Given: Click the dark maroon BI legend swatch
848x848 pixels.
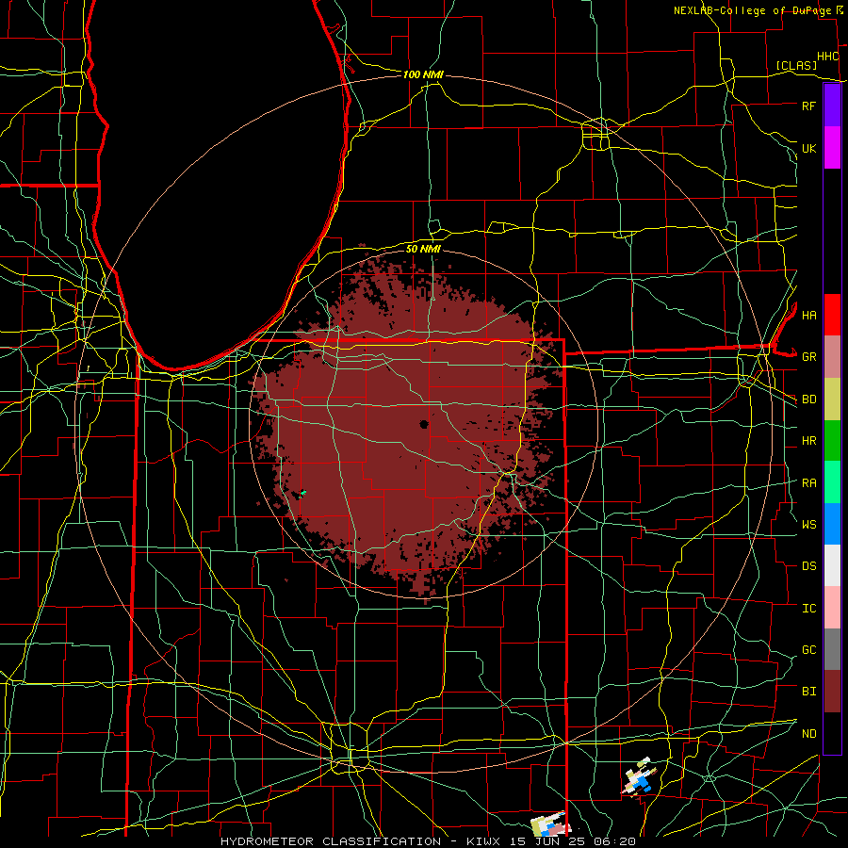Looking at the screenshot, I should (832, 692).
